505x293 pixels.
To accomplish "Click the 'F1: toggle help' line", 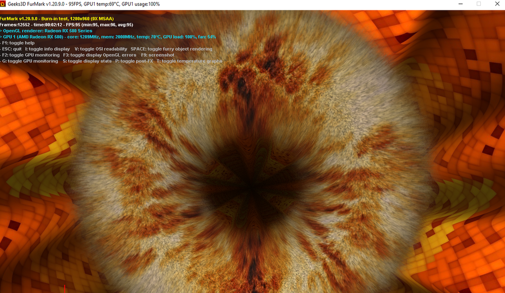I will [x=18, y=43].
